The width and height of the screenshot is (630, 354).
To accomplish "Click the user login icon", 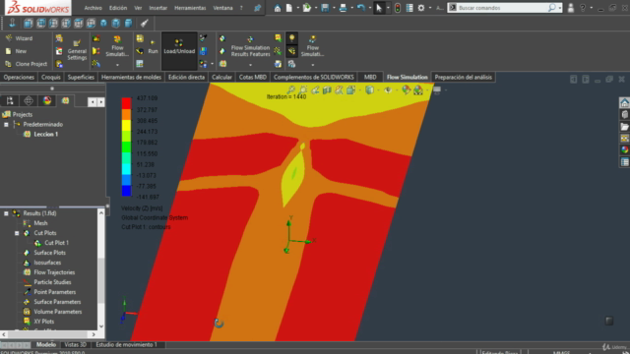I will coord(571,8).
